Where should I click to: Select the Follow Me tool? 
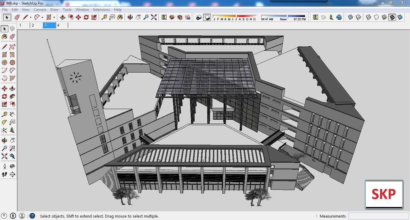click(12, 96)
